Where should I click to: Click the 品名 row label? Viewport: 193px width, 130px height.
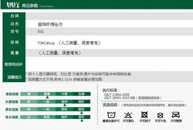14,24
